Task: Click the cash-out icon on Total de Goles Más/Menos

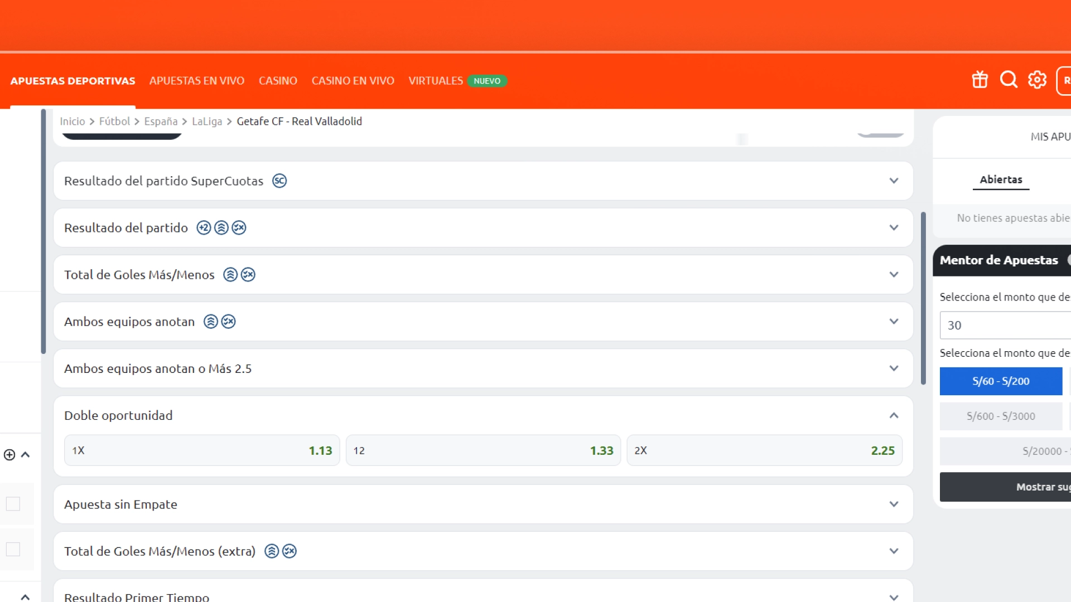Action: (x=248, y=274)
